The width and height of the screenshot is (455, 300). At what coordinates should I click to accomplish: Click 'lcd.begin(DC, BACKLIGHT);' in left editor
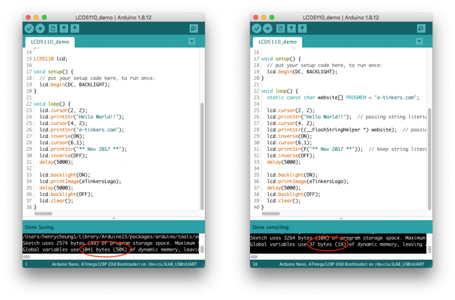pyautogui.click(x=75, y=85)
